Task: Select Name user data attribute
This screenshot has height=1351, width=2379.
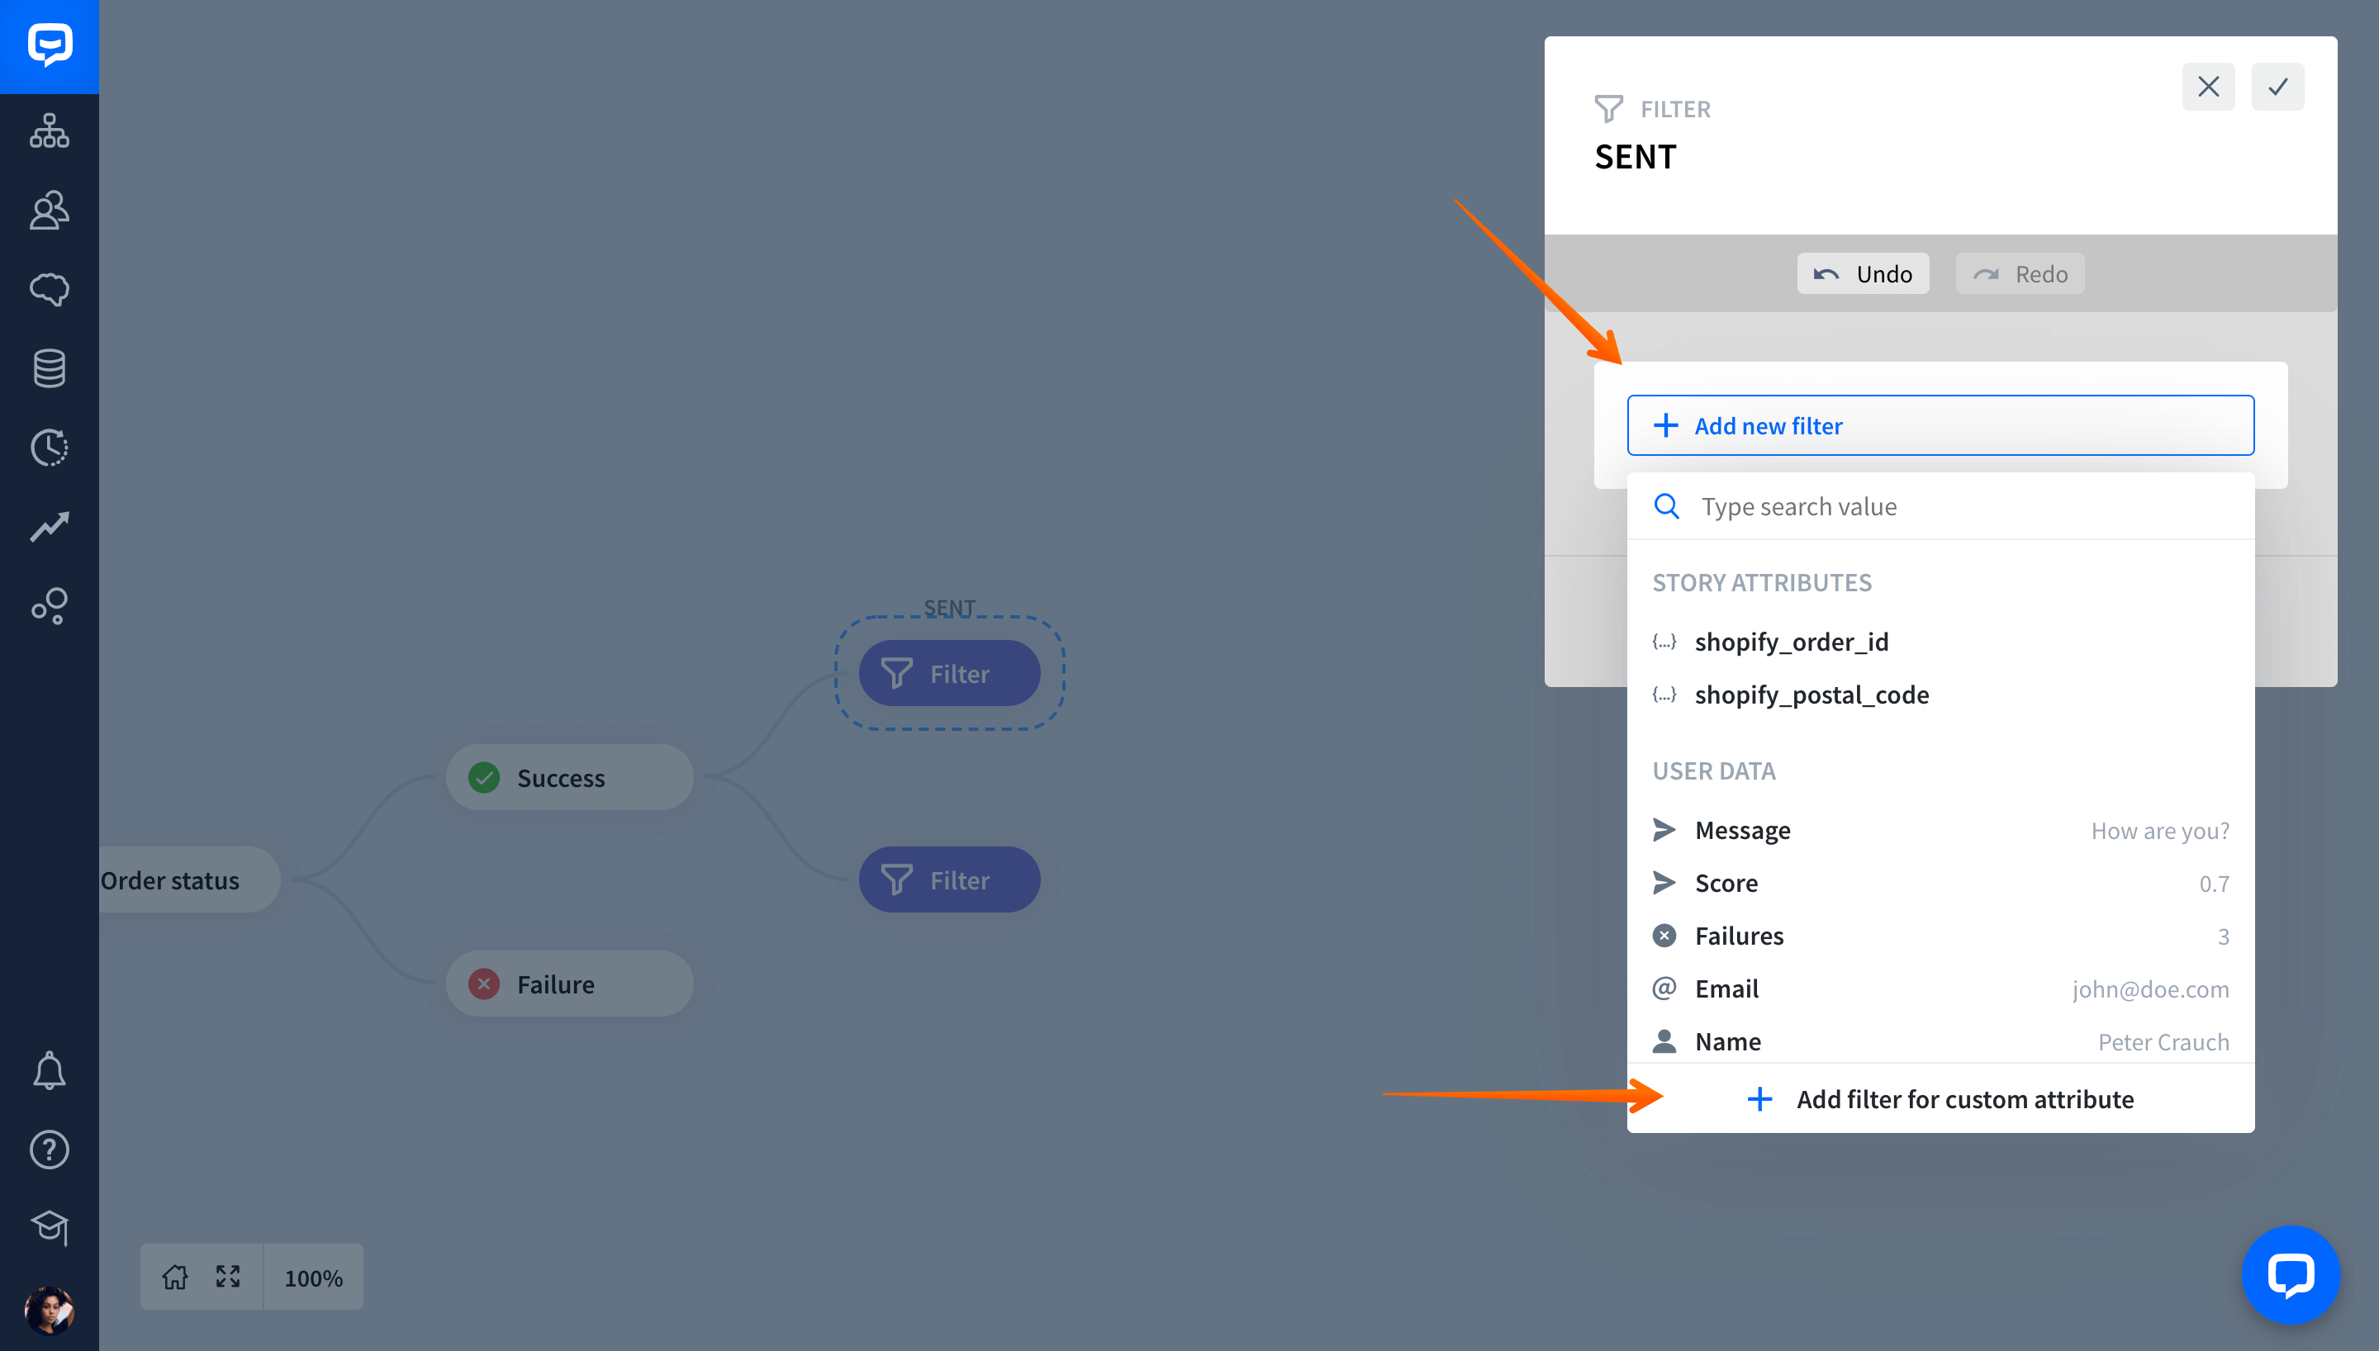Action: click(1940, 1041)
